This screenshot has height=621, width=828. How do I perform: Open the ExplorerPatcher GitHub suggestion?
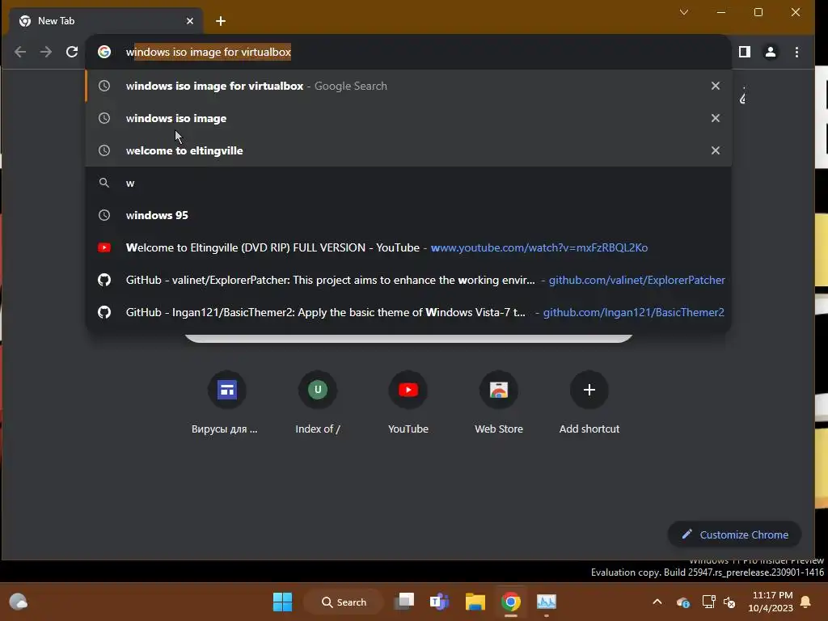[408, 280]
